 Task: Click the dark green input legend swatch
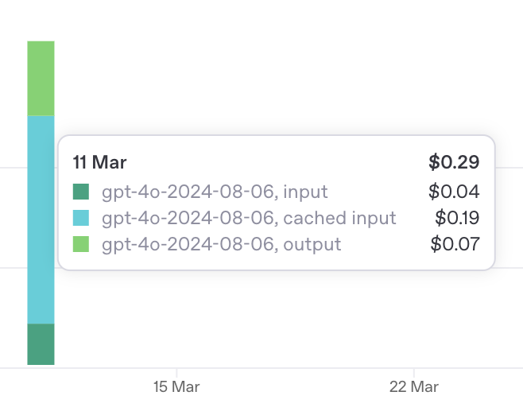(x=81, y=192)
